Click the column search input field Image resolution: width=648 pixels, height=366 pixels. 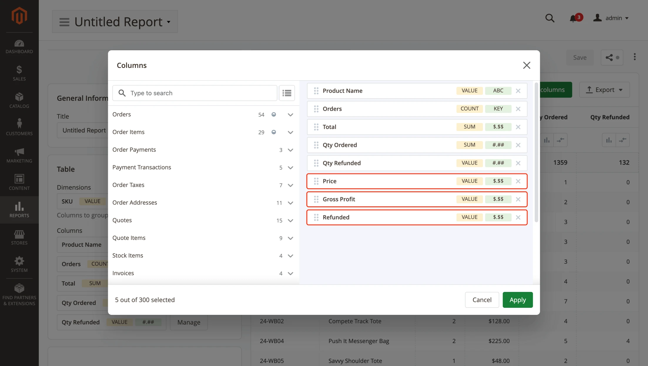click(x=201, y=93)
